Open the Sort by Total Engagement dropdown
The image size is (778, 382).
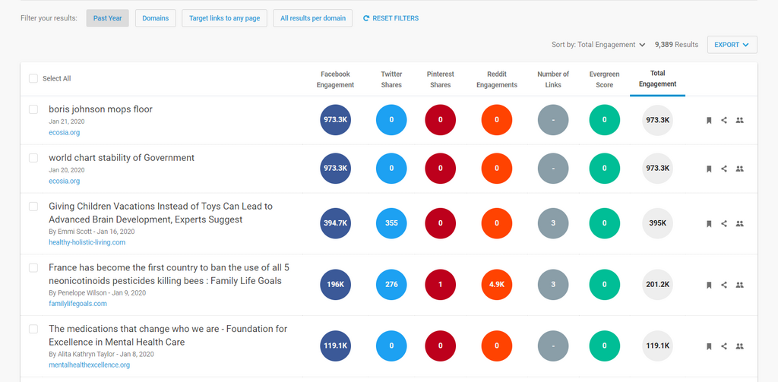(x=599, y=45)
